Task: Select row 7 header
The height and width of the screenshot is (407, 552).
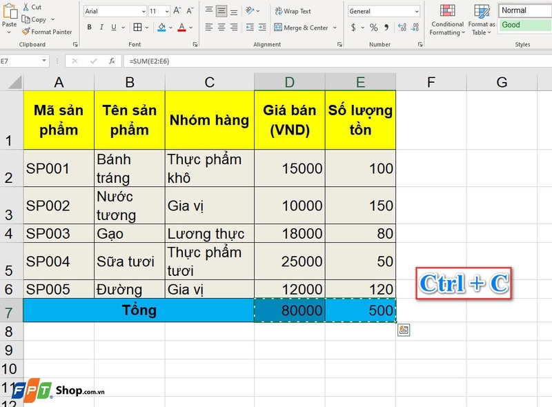Action: coord(11,311)
